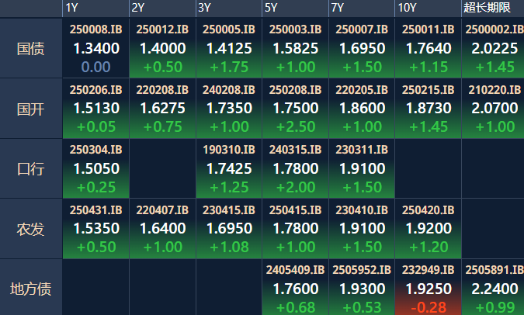This screenshot has height=315, width=524.
Task: Select the red 232949.IB cell
Action: [428, 289]
